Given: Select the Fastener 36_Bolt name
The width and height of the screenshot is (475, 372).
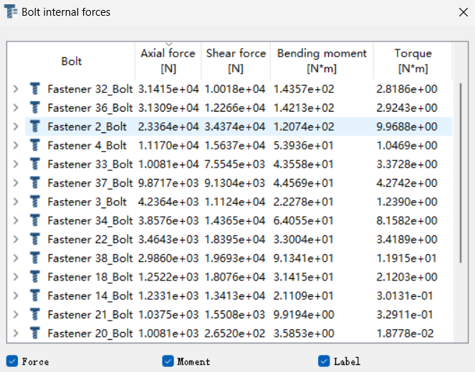Looking at the screenshot, I should pyautogui.click(x=90, y=108).
